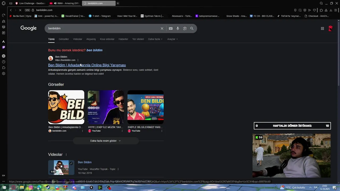Screen dimensions: 340x191
Task: Open the on-screen keyboard in search bar
Action: tap(171, 28)
